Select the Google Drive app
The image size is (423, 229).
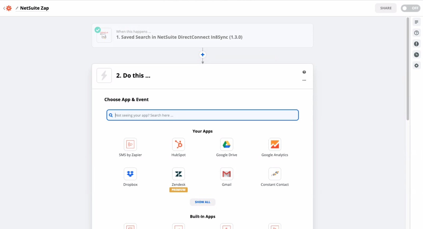227,147
